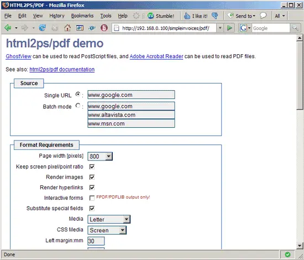Screen dimensions: 304x260
Task: Select the Batch mode radio button
Action: [x=78, y=106]
